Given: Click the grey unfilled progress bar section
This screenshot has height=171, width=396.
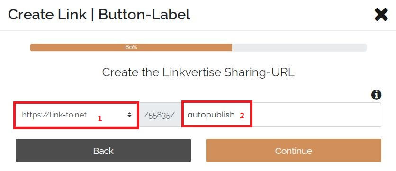Looking at the screenshot, I should pos(299,47).
